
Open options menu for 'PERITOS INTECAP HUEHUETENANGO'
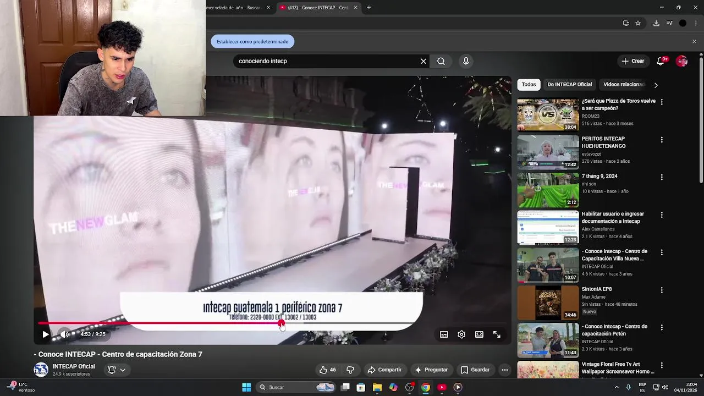click(662, 140)
